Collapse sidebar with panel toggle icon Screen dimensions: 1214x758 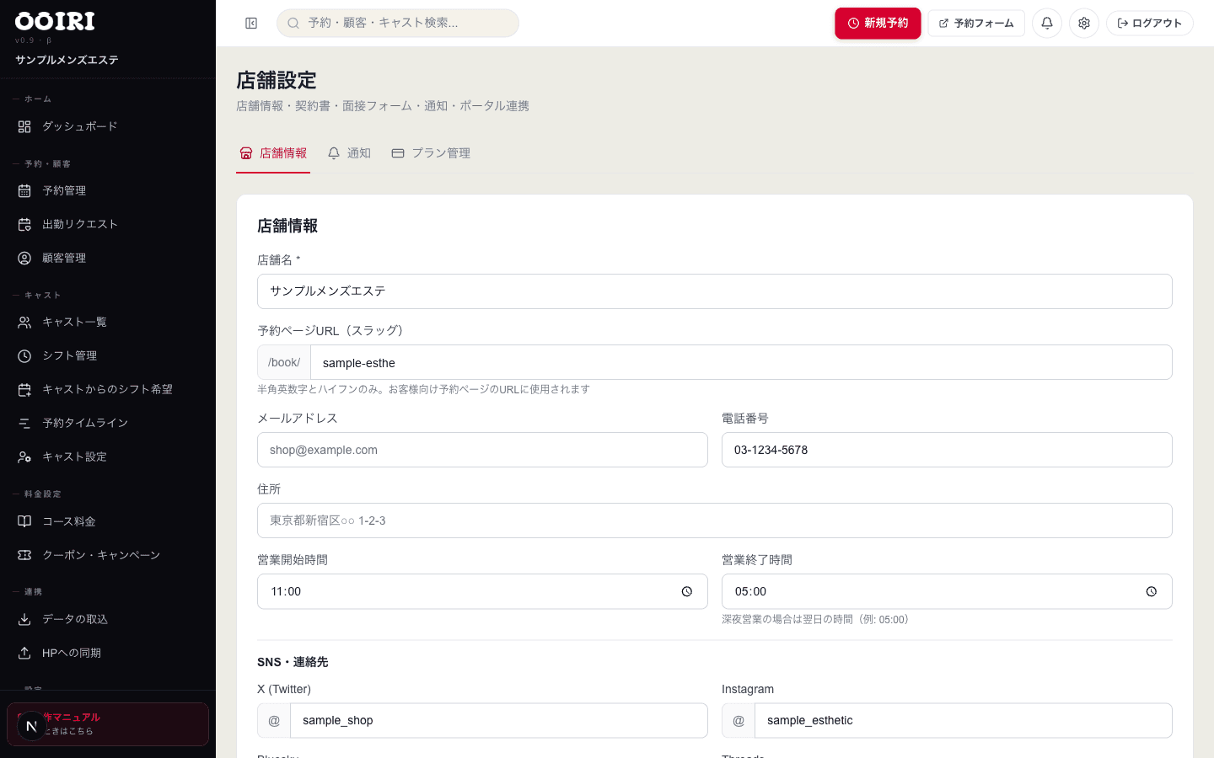[251, 24]
